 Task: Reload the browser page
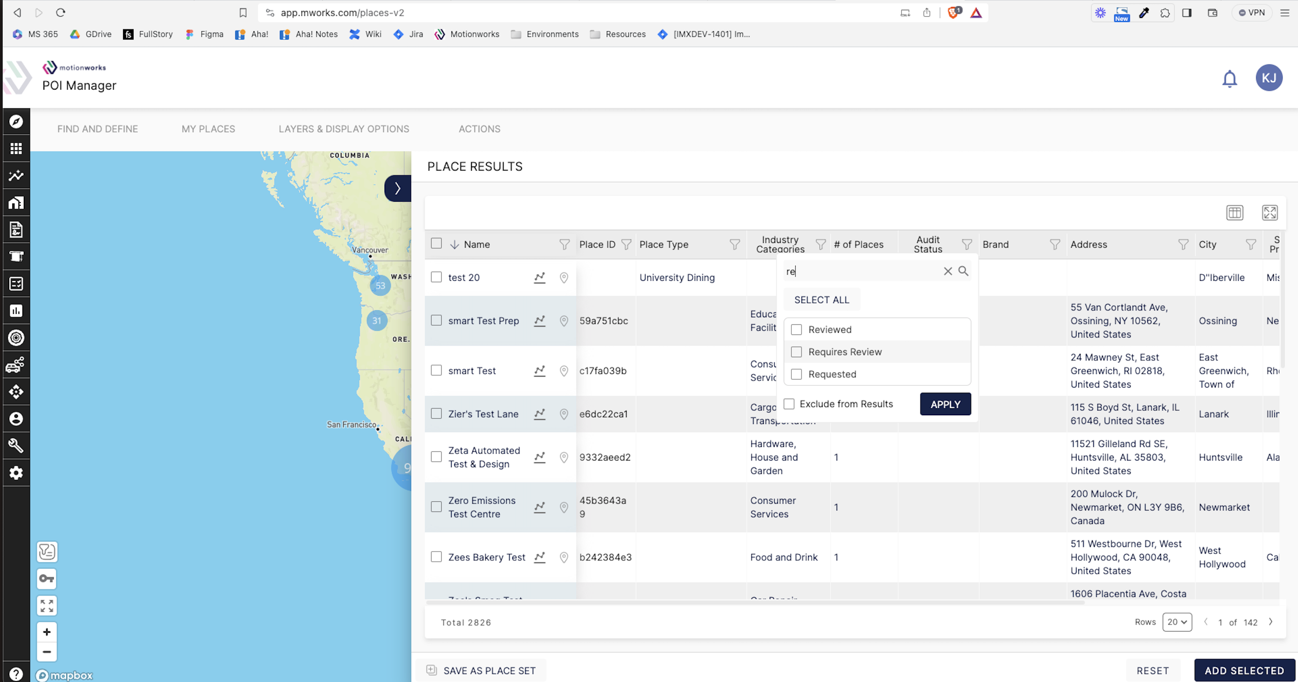(x=61, y=13)
